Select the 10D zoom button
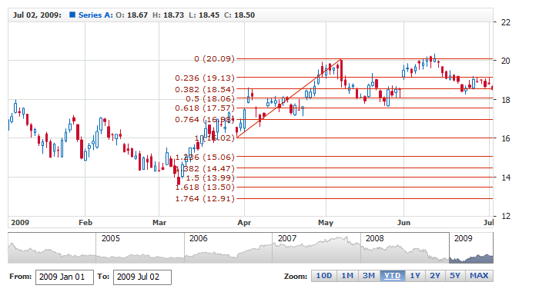 (324, 276)
